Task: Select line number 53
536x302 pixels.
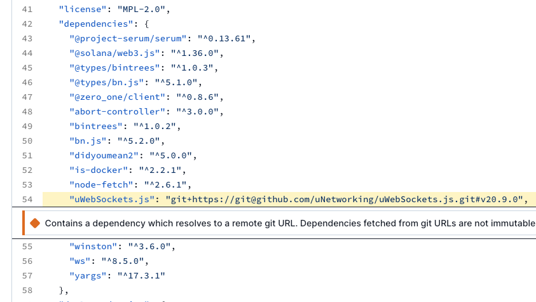Action: tap(27, 186)
